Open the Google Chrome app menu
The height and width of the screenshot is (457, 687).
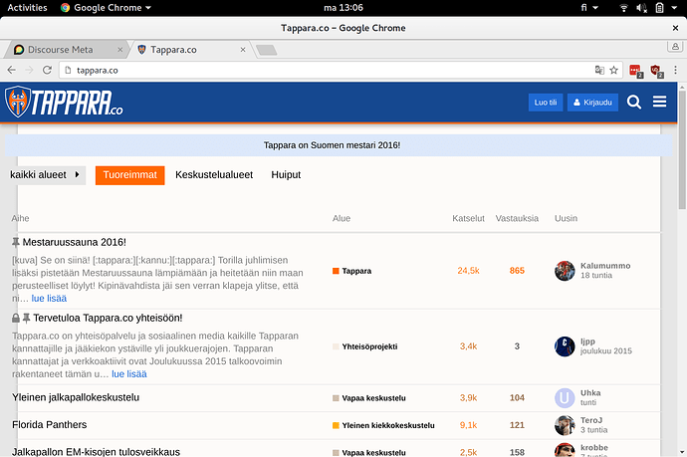coord(106,7)
